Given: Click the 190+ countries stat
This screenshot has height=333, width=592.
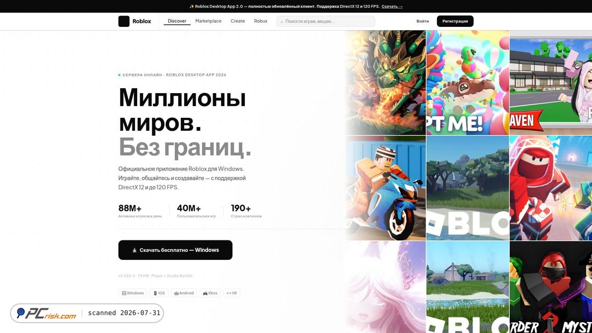Looking at the screenshot, I should (246, 211).
